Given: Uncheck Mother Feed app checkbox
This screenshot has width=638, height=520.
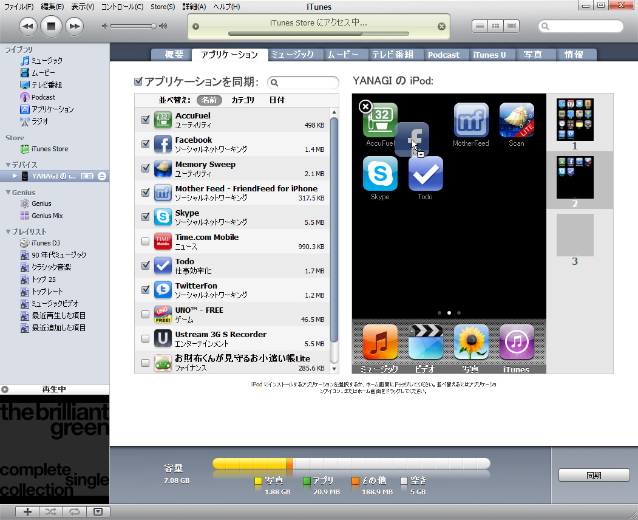Looking at the screenshot, I should (145, 193).
